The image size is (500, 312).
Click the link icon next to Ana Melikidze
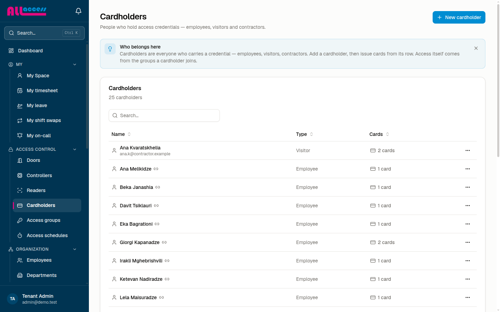point(156,169)
